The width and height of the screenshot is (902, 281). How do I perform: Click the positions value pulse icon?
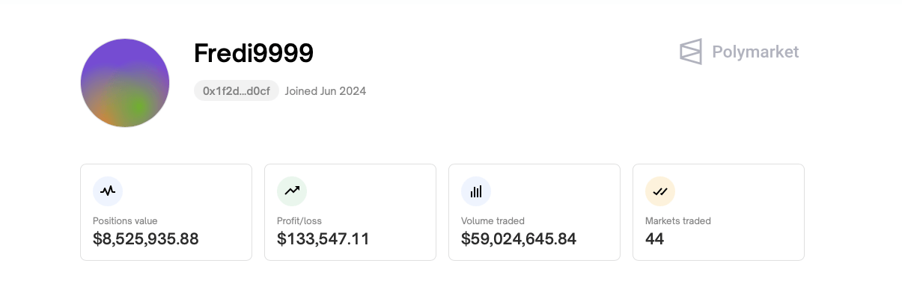pyautogui.click(x=108, y=191)
